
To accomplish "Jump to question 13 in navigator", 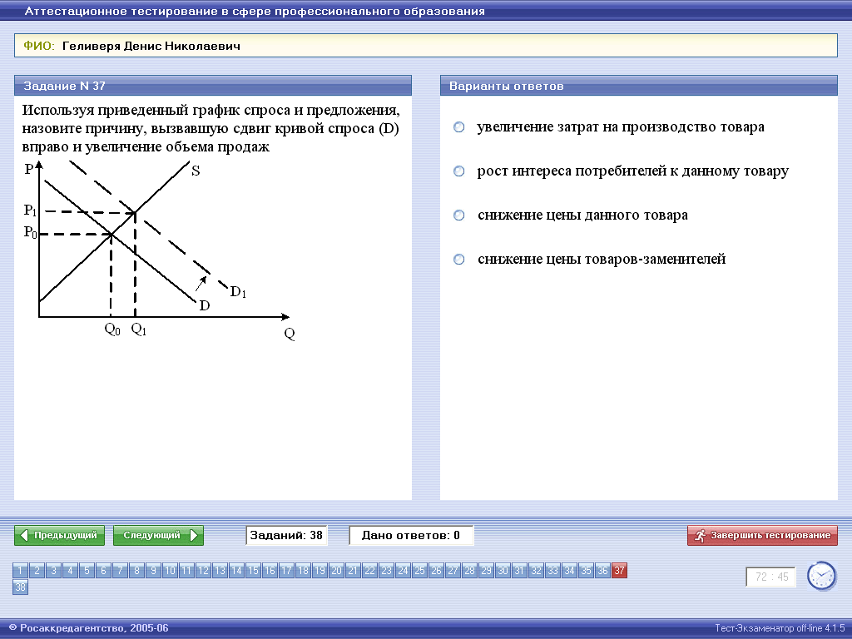I will pyautogui.click(x=220, y=571).
